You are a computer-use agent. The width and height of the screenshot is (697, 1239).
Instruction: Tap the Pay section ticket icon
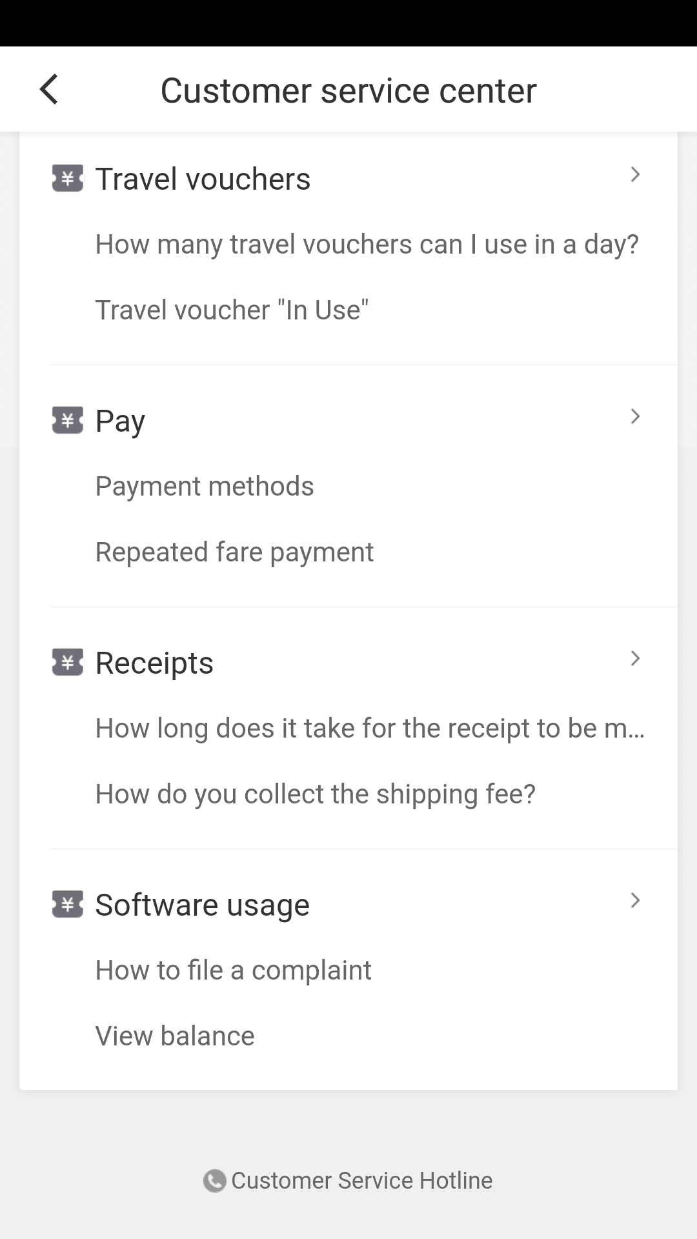[68, 421]
